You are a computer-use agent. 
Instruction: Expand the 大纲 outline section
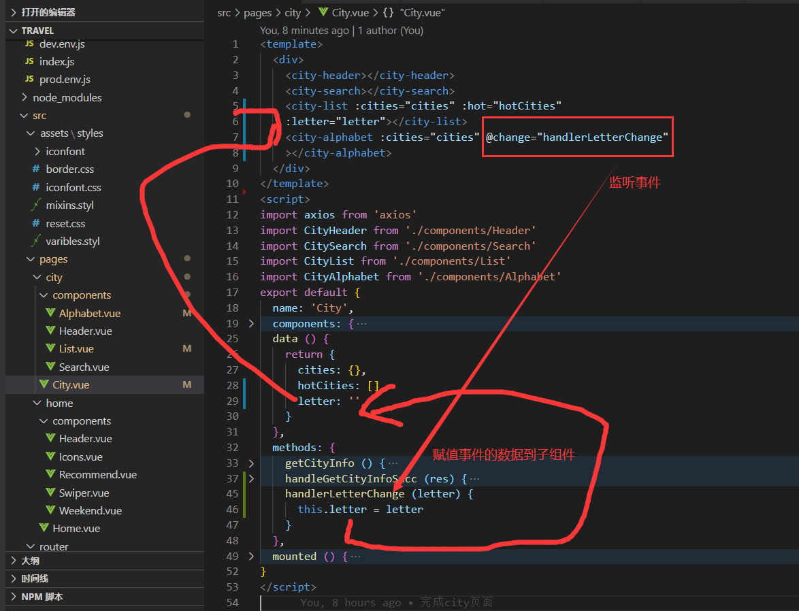tap(14, 561)
